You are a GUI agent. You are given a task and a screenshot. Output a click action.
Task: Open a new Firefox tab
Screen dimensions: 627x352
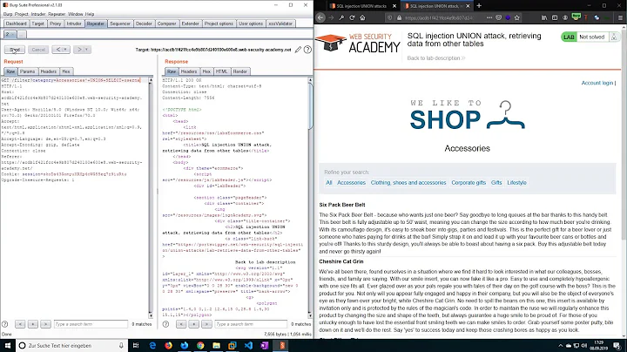[479, 5]
